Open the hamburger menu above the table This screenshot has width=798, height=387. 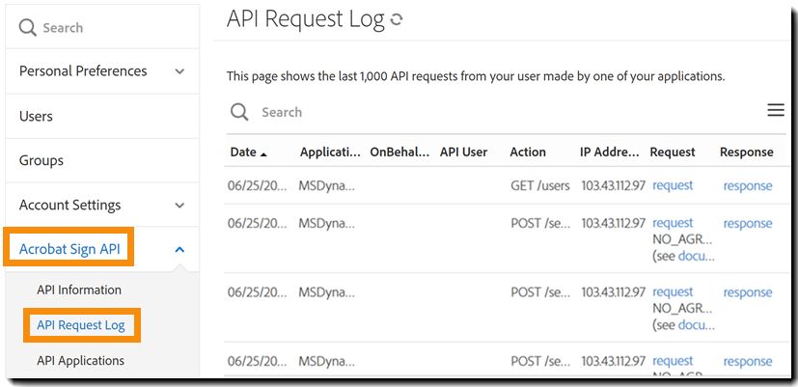coord(776,110)
